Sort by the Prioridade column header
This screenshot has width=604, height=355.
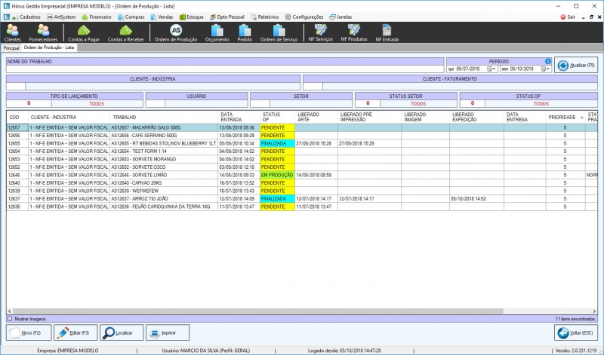pyautogui.click(x=565, y=118)
